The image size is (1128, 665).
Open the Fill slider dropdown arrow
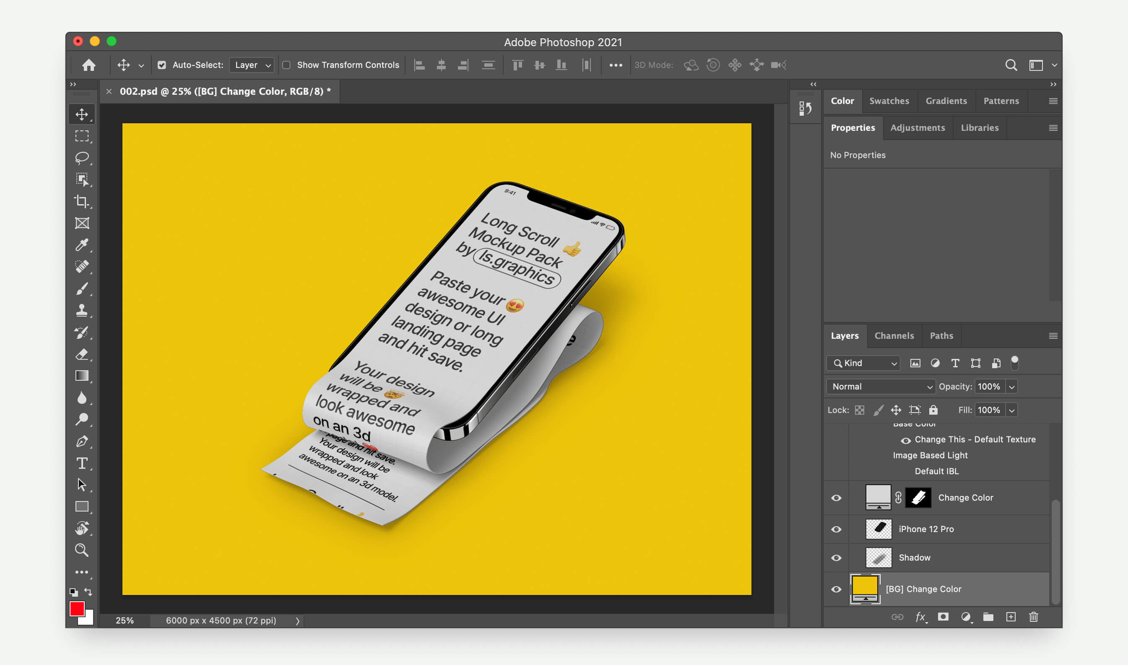click(x=1011, y=410)
